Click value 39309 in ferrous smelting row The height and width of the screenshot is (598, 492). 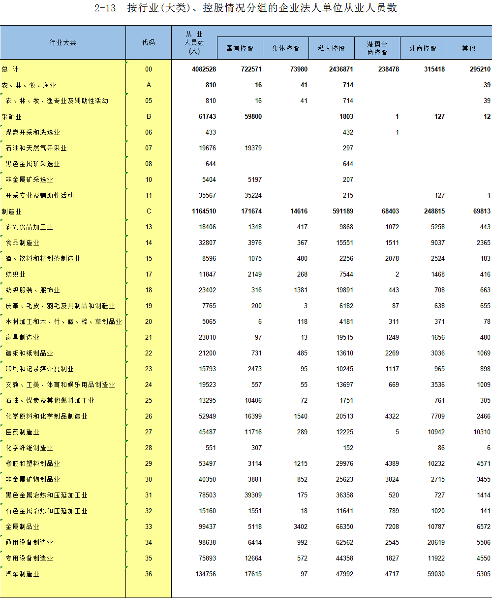253,495
